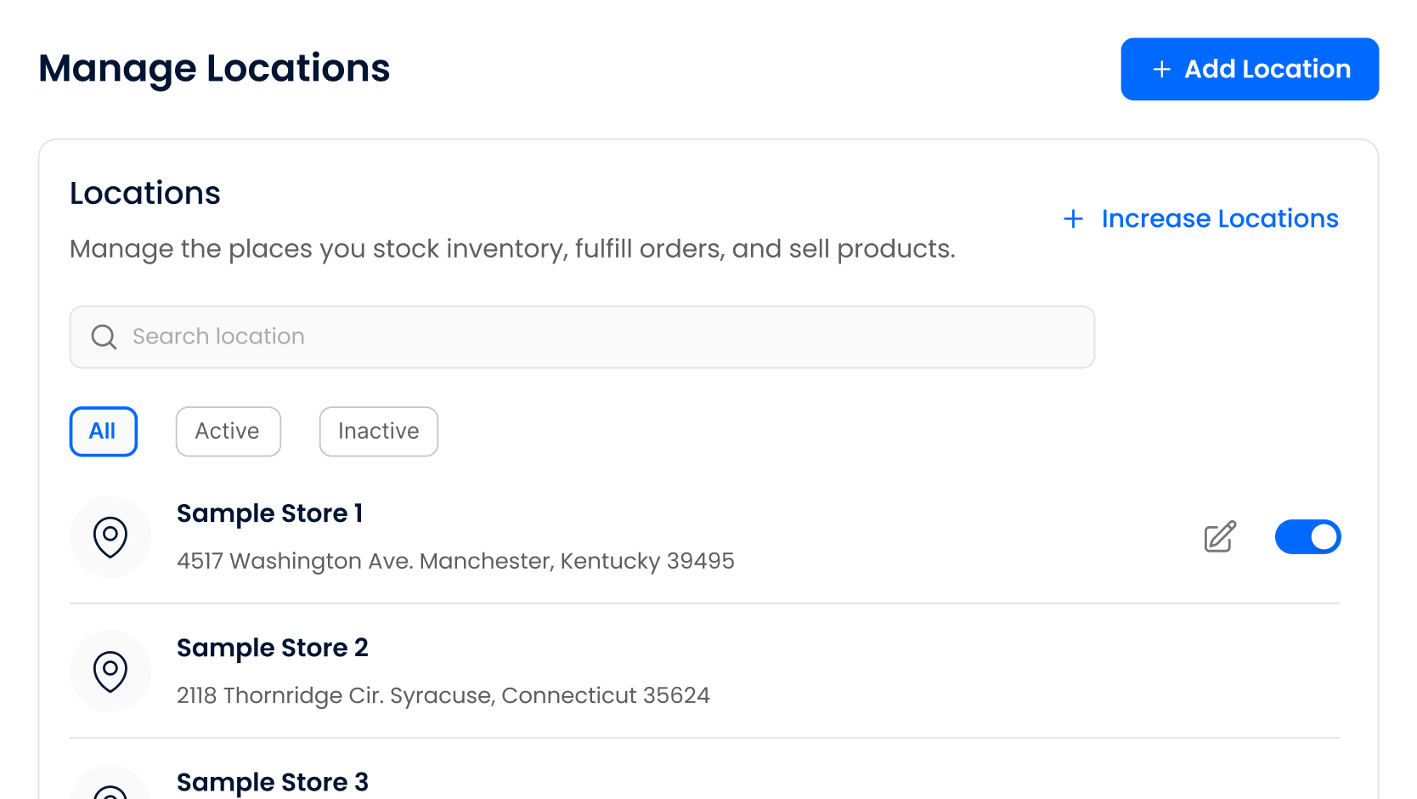Click the plus icon beside Increase Locations
1417x799 pixels.
(1073, 219)
